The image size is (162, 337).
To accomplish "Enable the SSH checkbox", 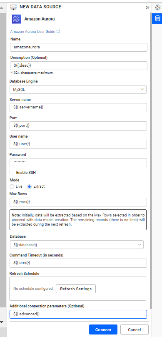I will (12, 172).
